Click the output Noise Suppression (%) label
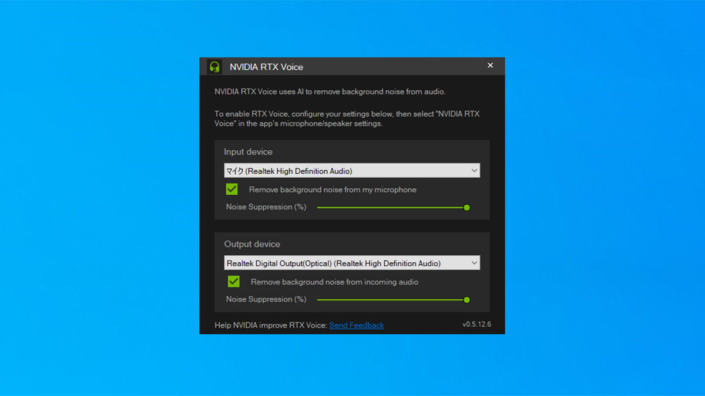Viewport: 705px width, 396px height. click(x=266, y=299)
